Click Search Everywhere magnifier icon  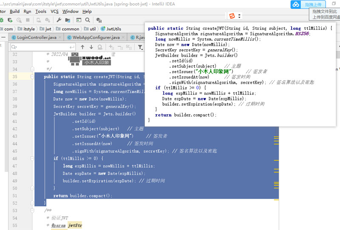tap(88, 20)
